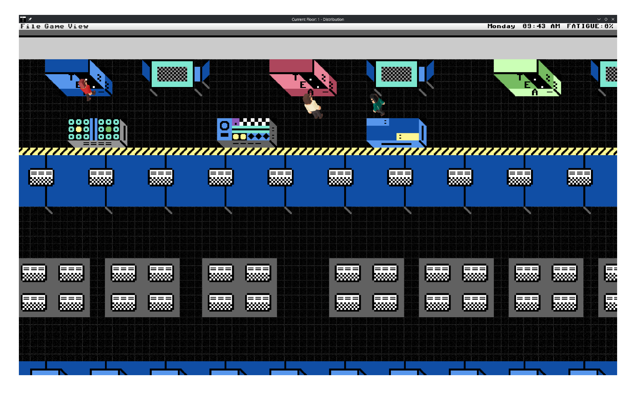Click the pin icon in title bar

tap(30, 19)
